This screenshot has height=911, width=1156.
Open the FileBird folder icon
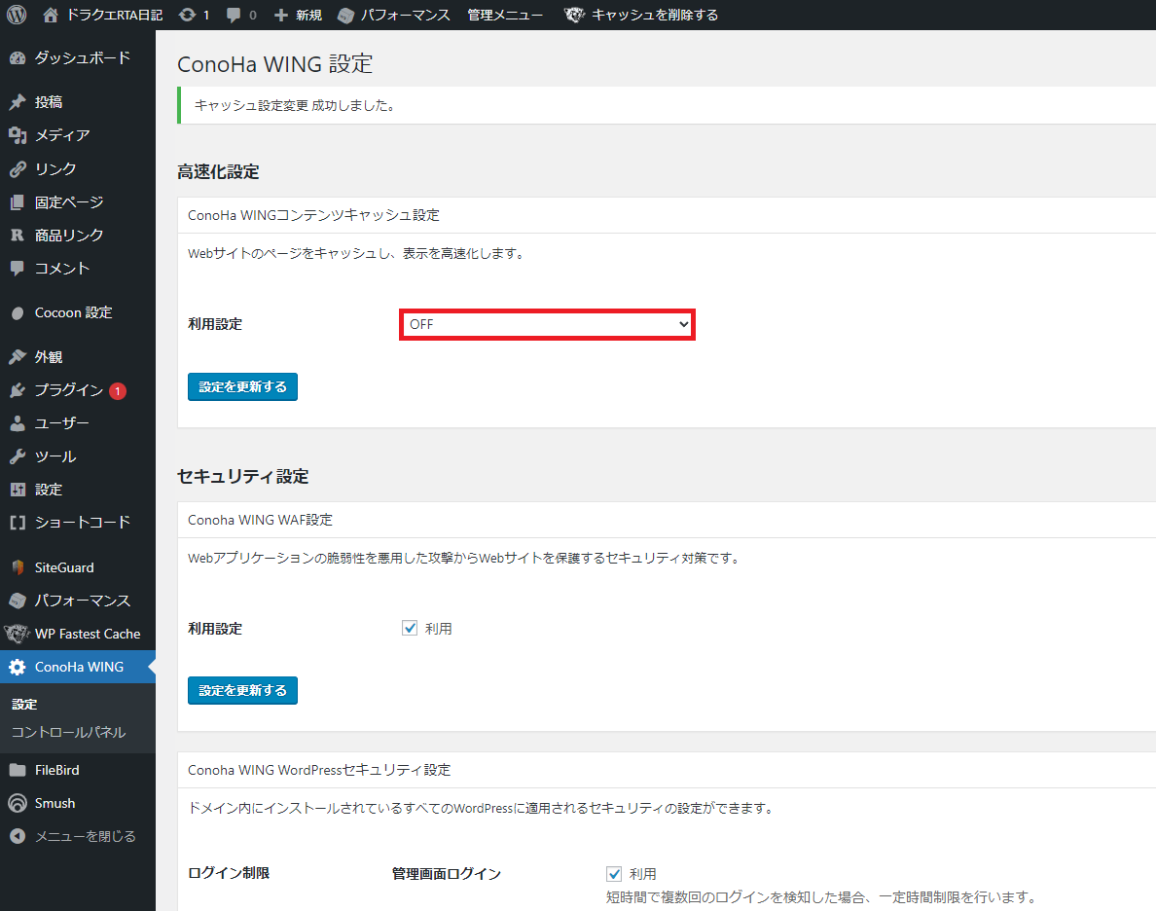pos(18,770)
